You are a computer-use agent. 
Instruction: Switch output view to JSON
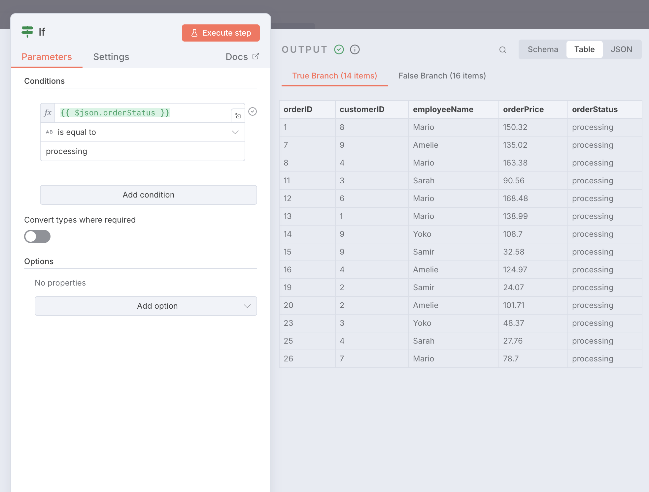tap(622, 49)
